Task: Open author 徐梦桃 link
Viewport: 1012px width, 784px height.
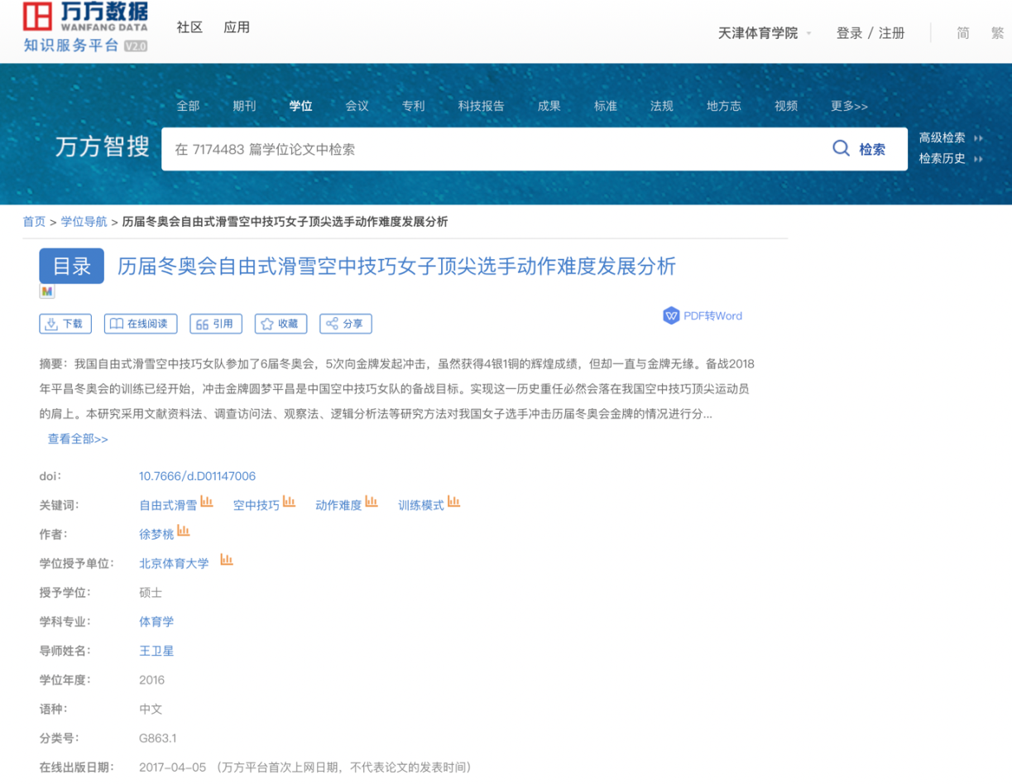Action: click(156, 534)
